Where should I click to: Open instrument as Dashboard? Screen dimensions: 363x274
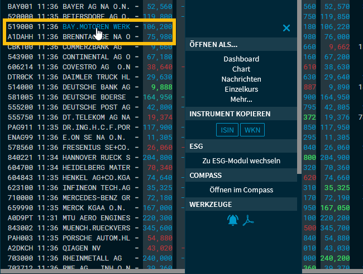point(241,59)
